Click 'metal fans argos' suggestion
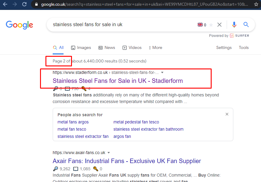Viewport: 261px width, 182px height. point(73,122)
